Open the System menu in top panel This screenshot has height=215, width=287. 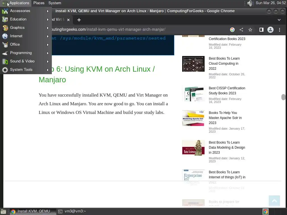[x=55, y=3]
